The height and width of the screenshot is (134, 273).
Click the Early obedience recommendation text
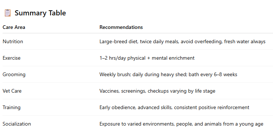(x=174, y=107)
